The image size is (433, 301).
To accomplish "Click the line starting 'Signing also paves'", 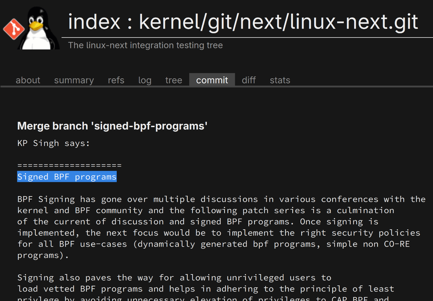I will [x=174, y=277].
